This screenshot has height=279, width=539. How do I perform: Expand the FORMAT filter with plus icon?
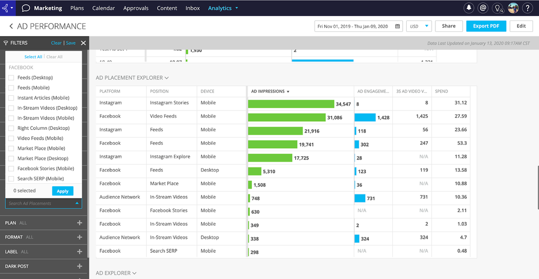(79, 237)
